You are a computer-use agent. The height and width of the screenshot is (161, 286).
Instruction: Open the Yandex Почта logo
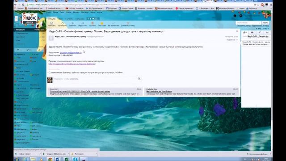(29, 19)
